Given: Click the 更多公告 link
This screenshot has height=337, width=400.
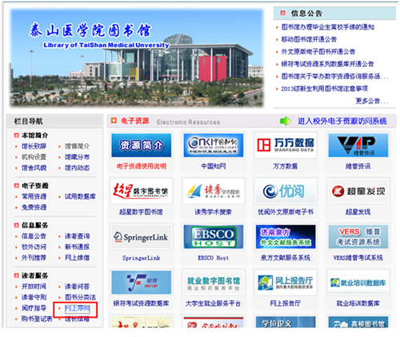Looking at the screenshot, I should 372,101.
